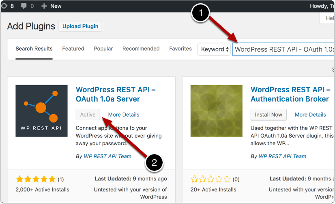Open WP REST API Team author link for OAuth Server

[x=107, y=156]
